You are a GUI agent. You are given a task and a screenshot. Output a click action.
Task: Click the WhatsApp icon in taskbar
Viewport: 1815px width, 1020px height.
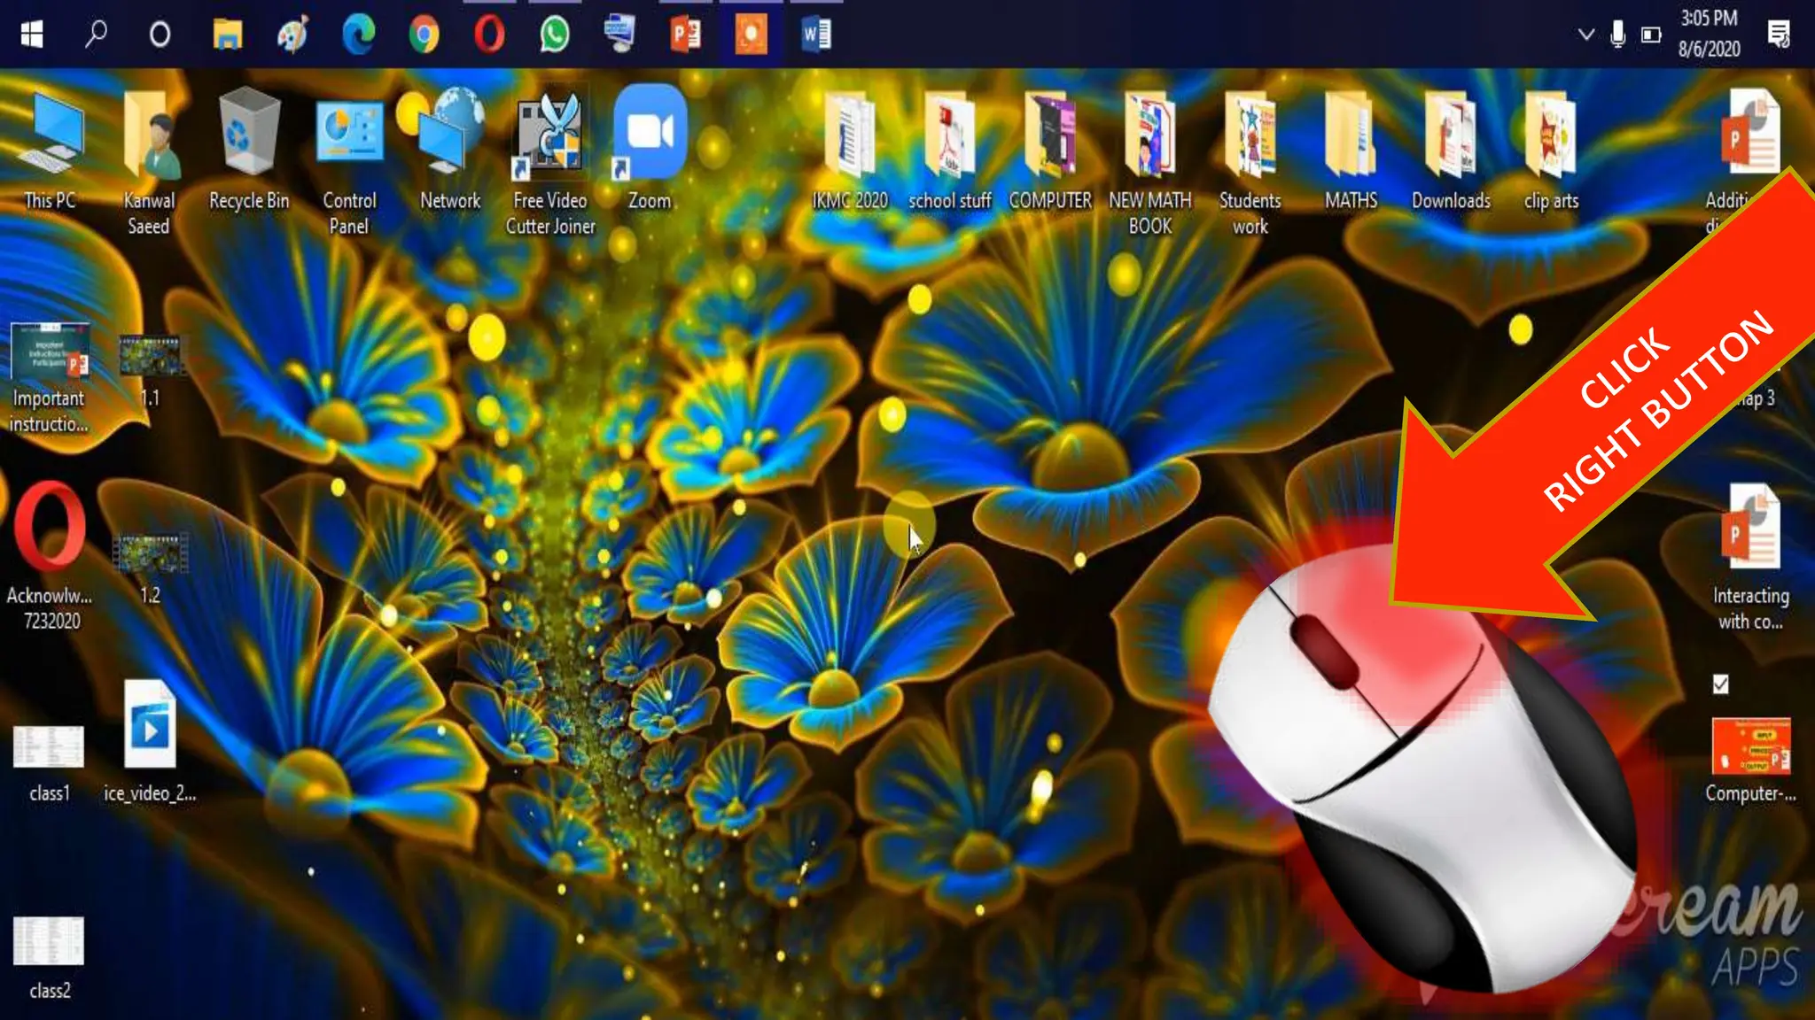(555, 35)
